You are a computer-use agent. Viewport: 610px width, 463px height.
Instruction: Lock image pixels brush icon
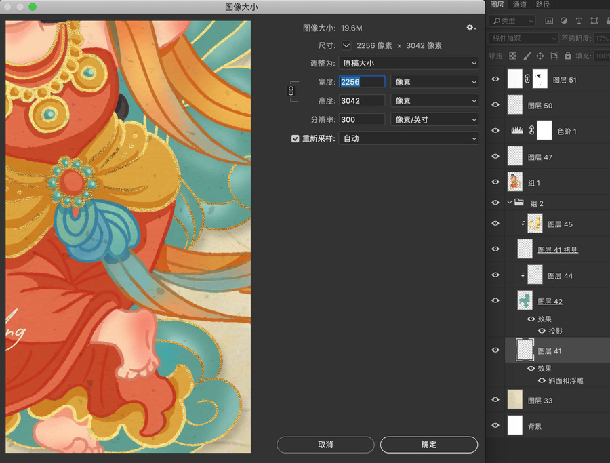(527, 56)
